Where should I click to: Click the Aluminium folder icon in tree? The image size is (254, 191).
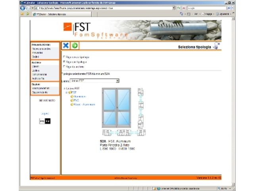72,96
